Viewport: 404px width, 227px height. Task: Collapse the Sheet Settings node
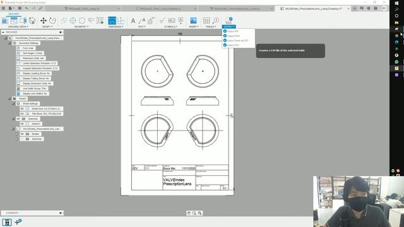[x=13, y=103]
